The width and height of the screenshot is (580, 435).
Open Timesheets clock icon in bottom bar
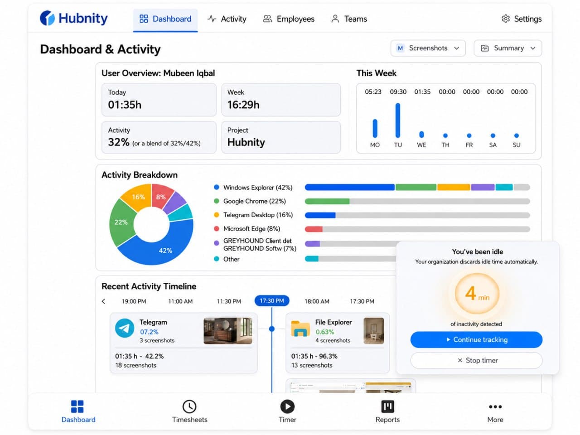[189, 406]
